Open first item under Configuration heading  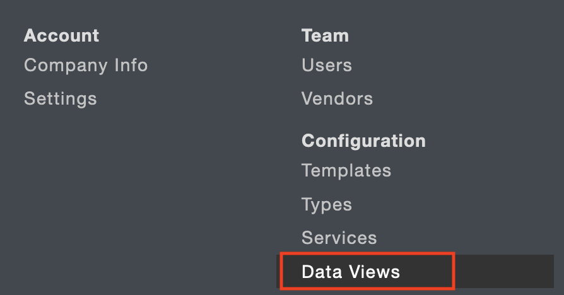346,170
